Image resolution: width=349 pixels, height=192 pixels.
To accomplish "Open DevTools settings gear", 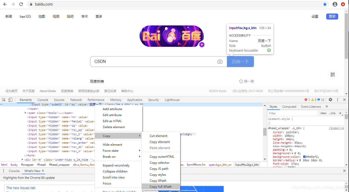I will tap(330, 100).
